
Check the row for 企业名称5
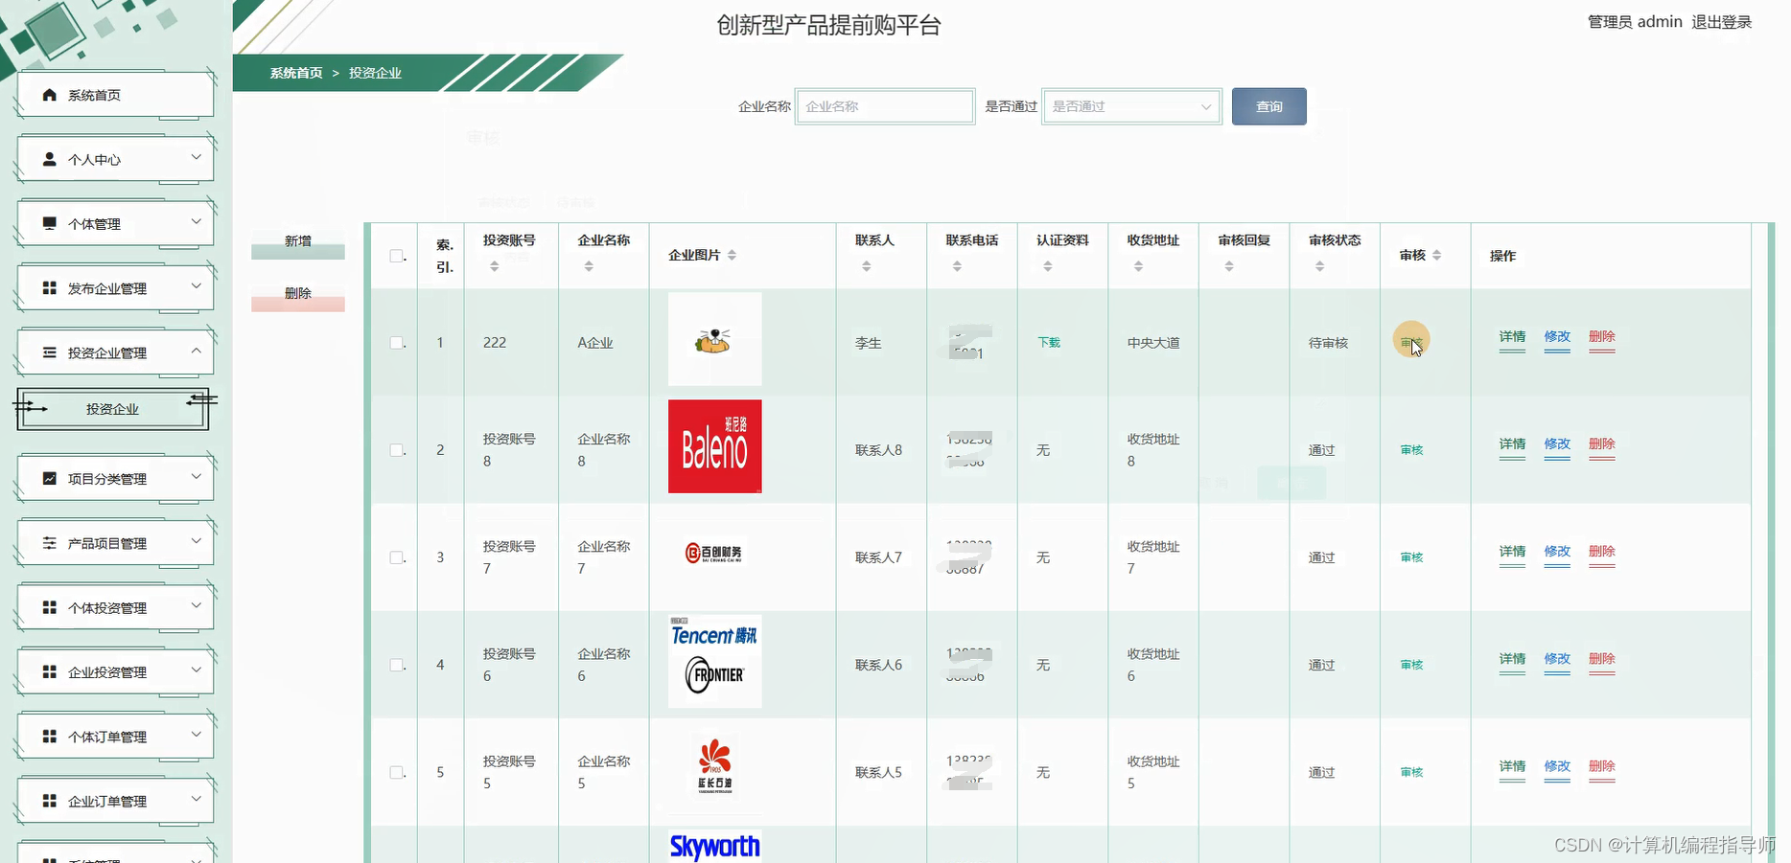[396, 772]
